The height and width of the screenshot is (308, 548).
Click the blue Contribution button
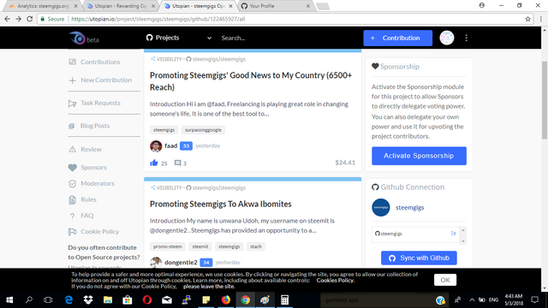(397, 38)
